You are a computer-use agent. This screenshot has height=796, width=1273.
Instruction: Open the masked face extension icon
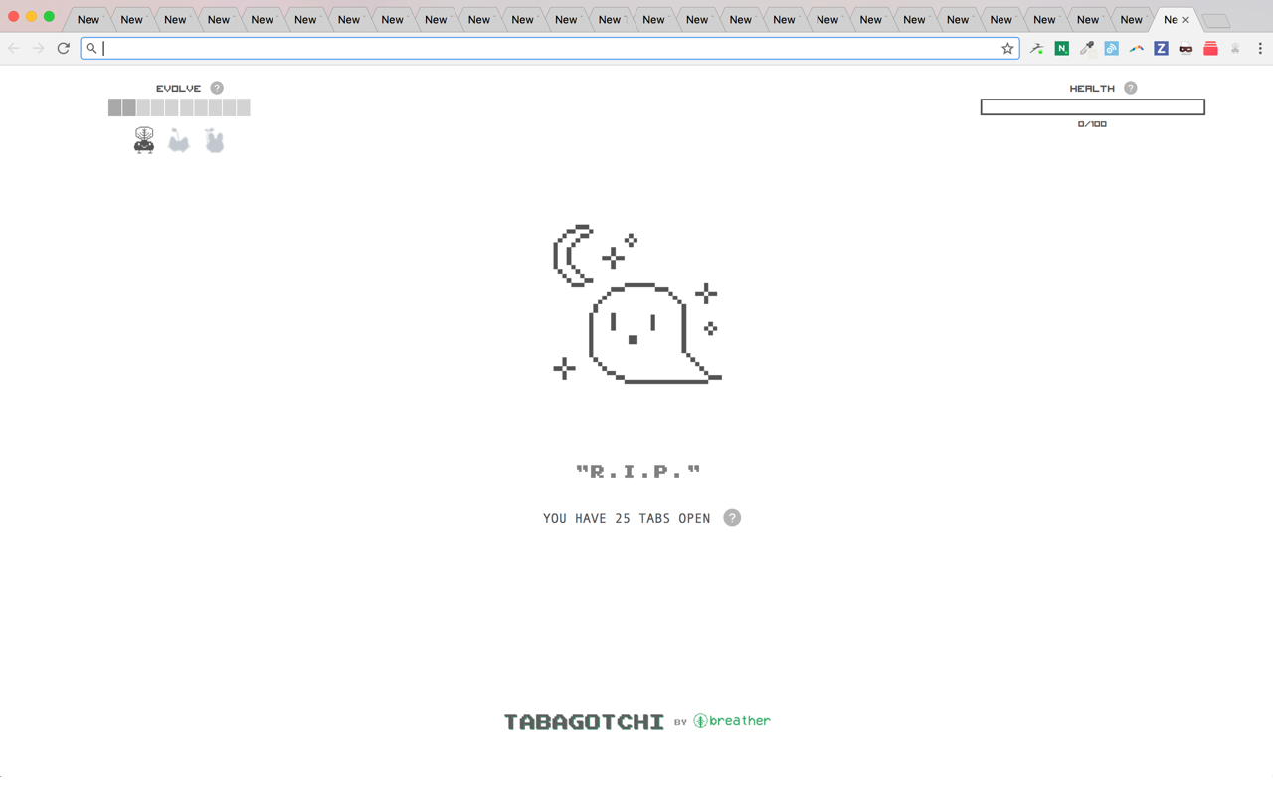pyautogui.click(x=1185, y=48)
